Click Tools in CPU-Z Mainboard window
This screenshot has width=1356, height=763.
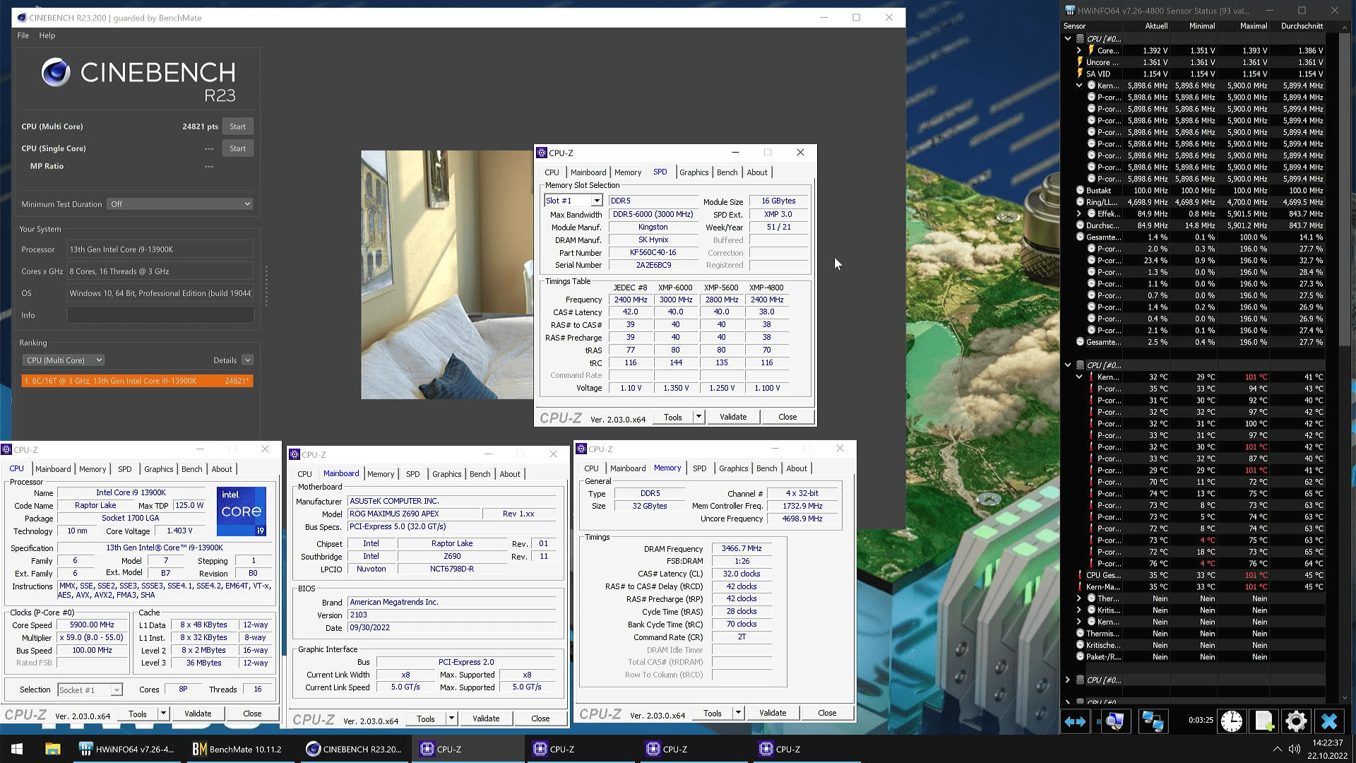tap(425, 718)
